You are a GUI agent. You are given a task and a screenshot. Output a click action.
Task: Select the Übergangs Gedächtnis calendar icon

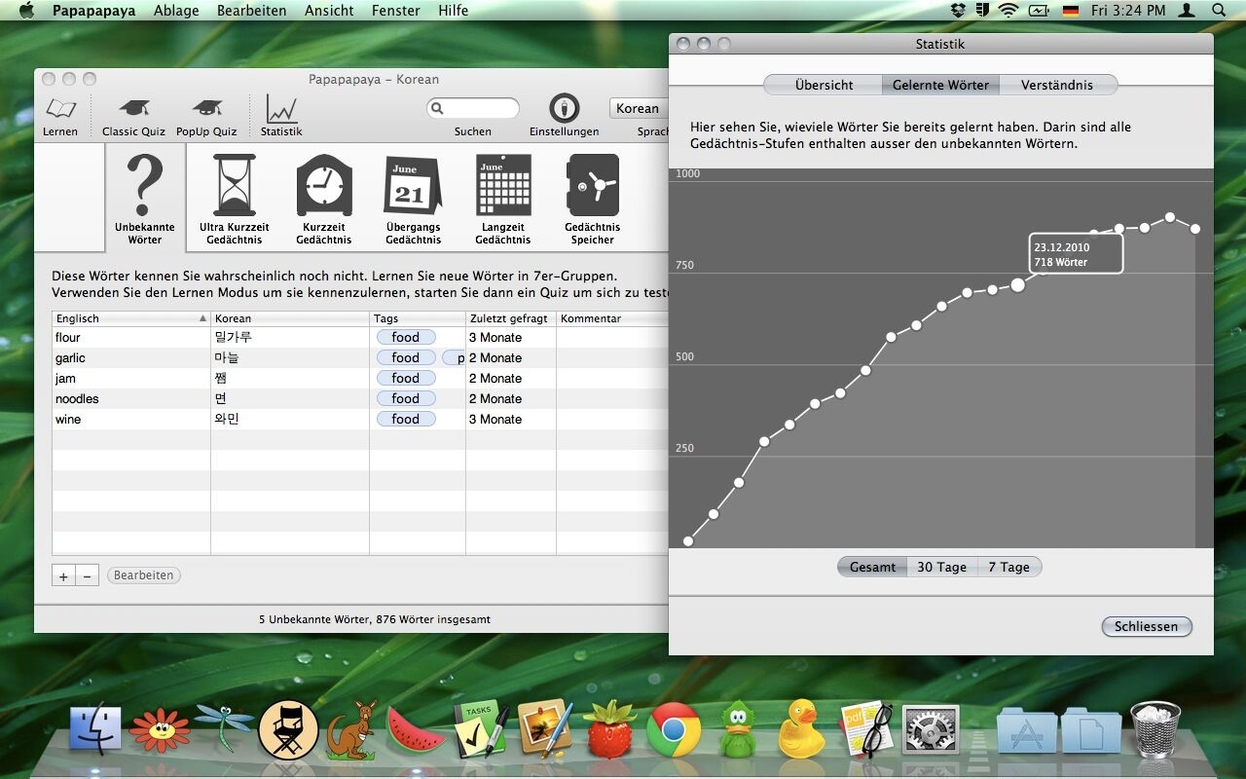[x=414, y=199]
